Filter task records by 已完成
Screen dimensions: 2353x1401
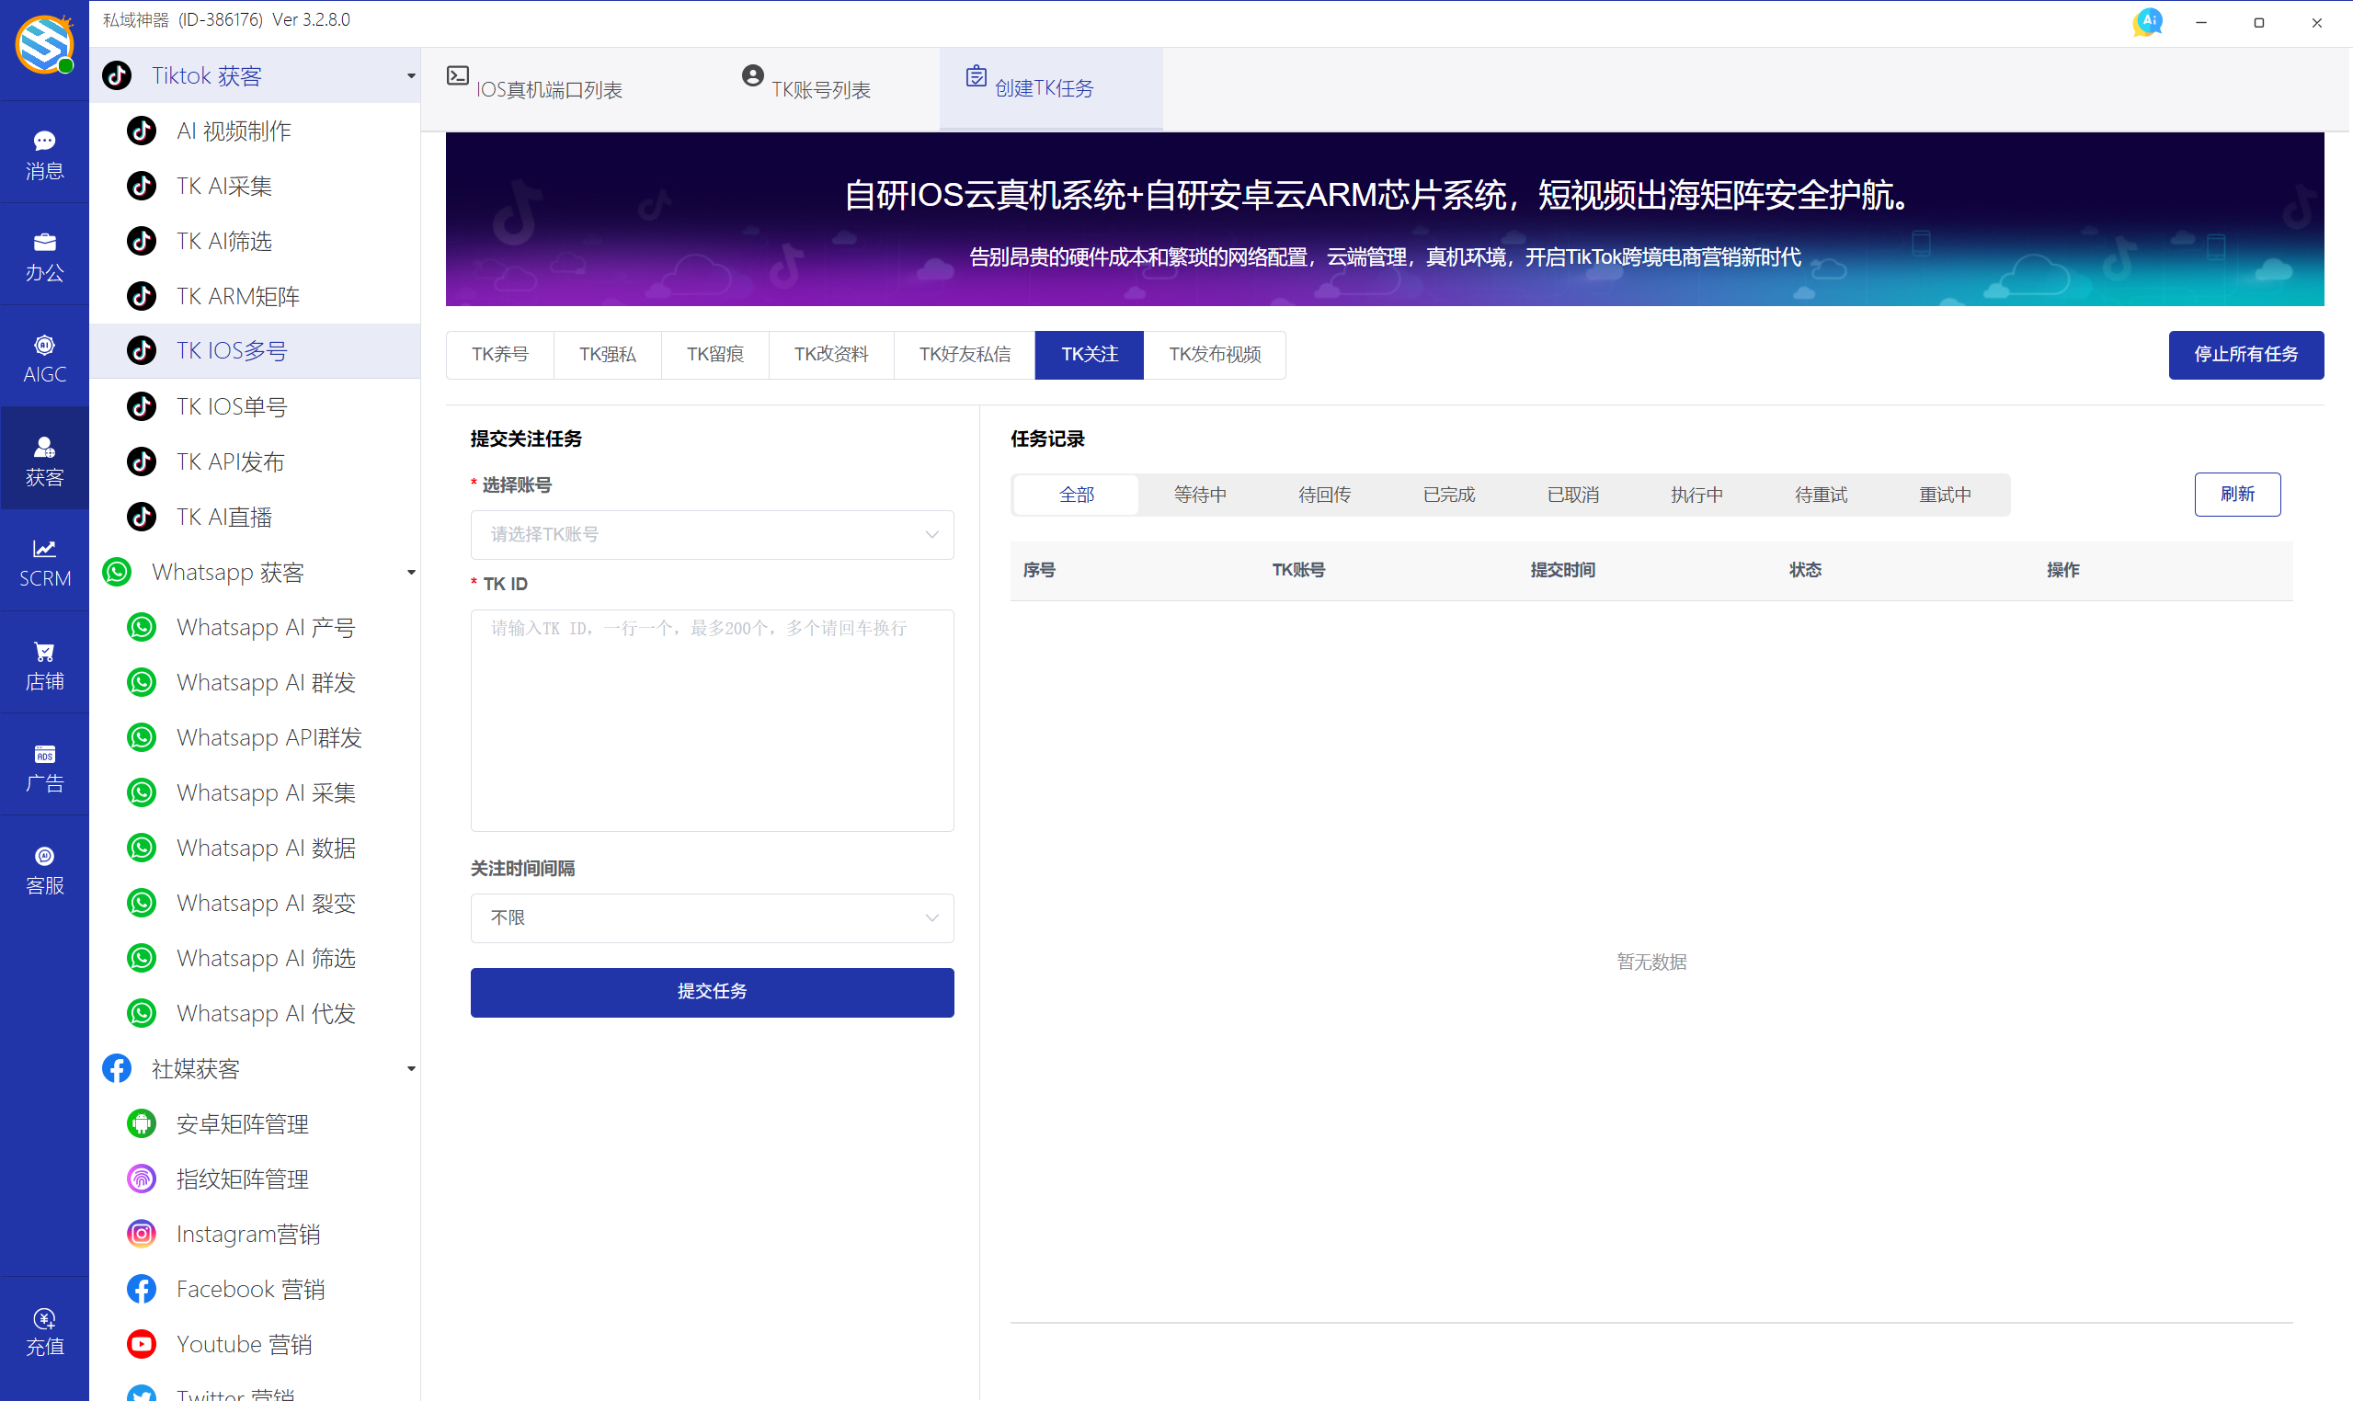pyautogui.click(x=1447, y=494)
